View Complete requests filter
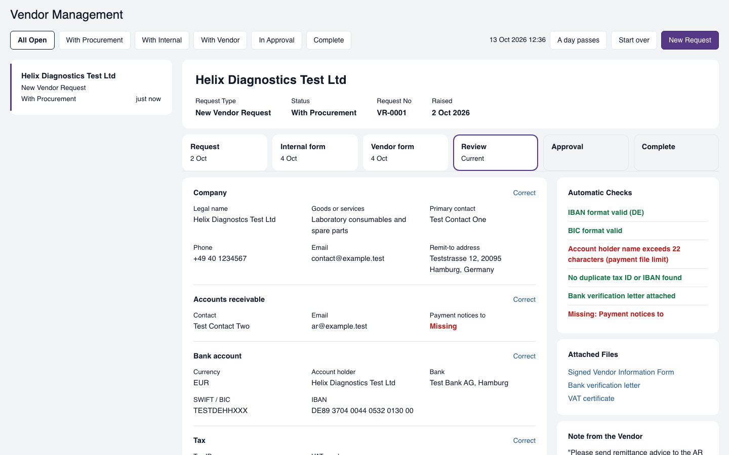 (x=329, y=40)
